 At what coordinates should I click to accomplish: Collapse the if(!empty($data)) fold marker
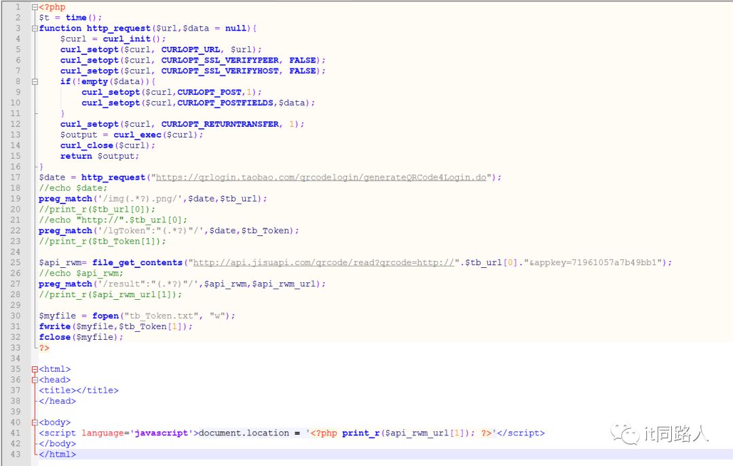(35, 82)
